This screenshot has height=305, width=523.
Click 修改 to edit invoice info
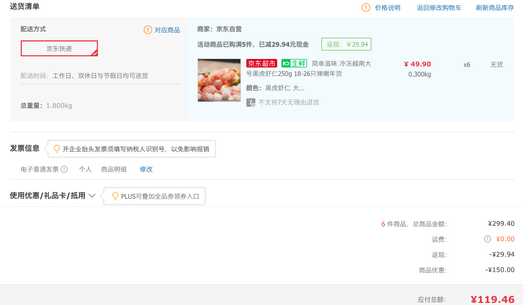coord(146,169)
